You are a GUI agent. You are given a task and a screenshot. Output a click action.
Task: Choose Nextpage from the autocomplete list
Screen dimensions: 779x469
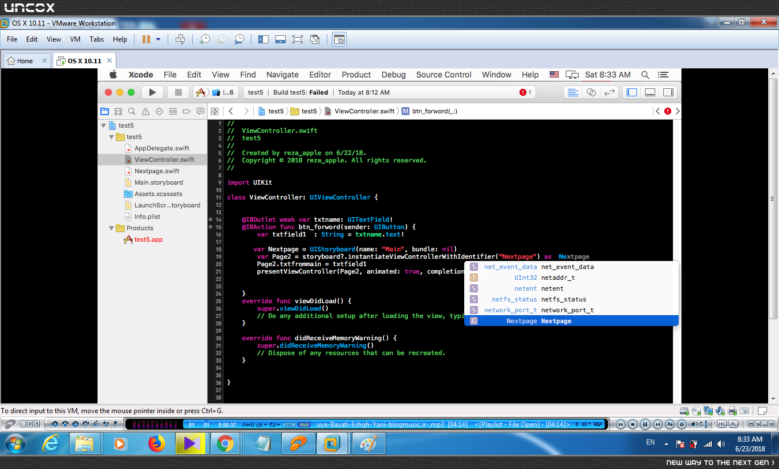pyautogui.click(x=571, y=321)
